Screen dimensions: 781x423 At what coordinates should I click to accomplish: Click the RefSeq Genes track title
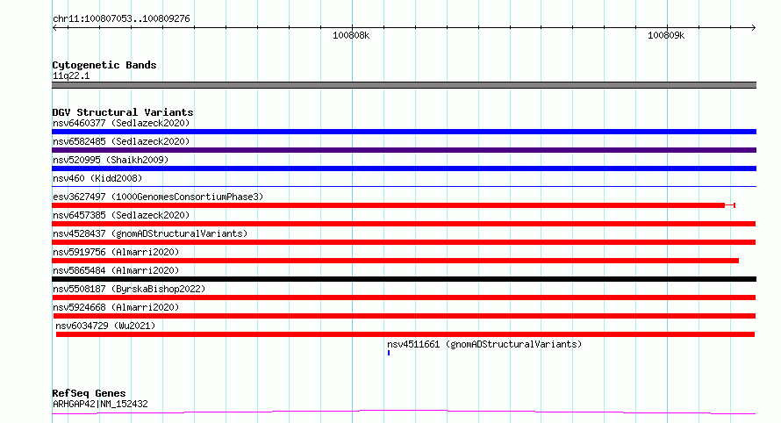tap(89, 394)
